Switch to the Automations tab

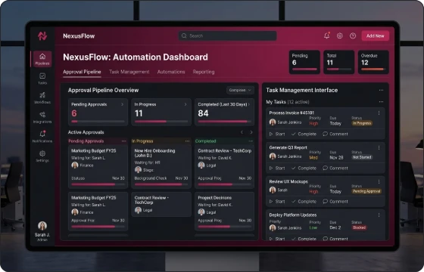pos(171,72)
